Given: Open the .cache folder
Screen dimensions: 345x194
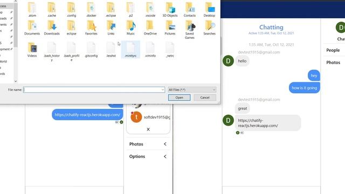Looking at the screenshot, I should click(52, 10).
